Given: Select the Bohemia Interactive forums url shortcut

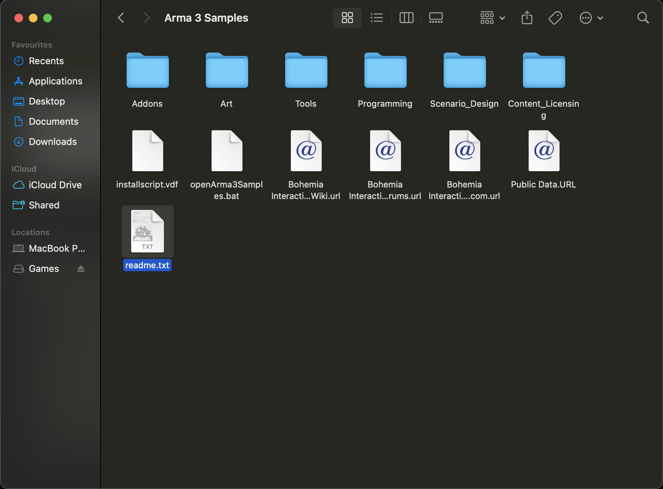Looking at the screenshot, I should pos(385,151).
